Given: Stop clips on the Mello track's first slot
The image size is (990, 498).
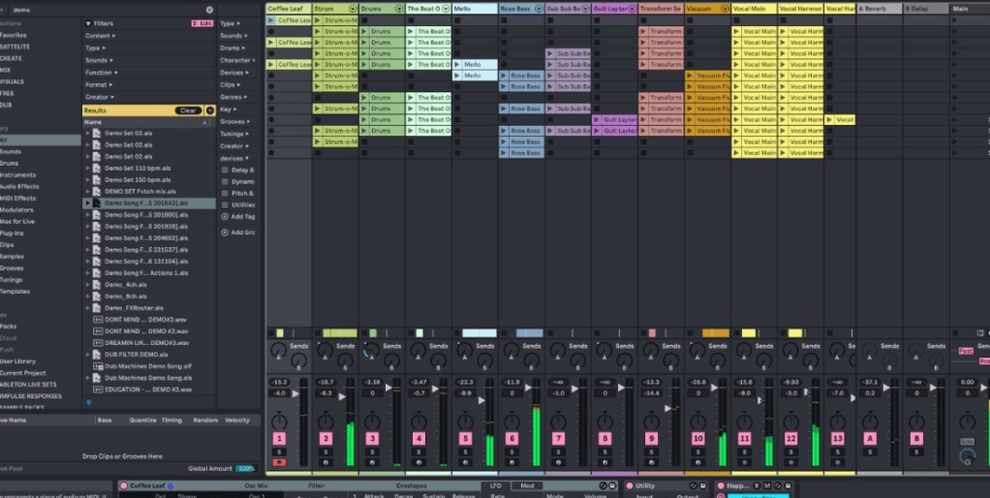Looking at the screenshot, I should pos(459,20).
